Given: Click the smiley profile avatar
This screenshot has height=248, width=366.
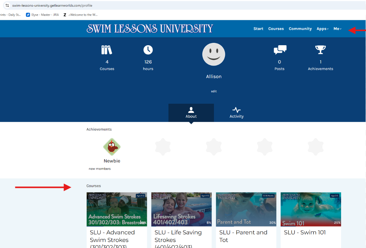Looking at the screenshot, I should (214, 54).
